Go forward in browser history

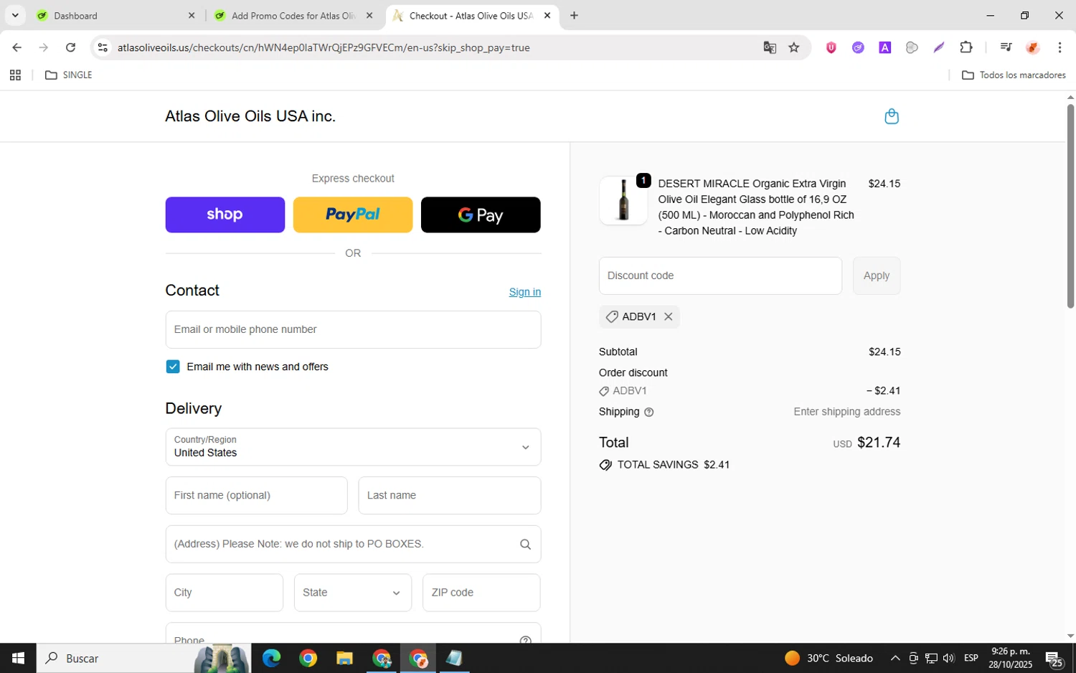[x=44, y=47]
